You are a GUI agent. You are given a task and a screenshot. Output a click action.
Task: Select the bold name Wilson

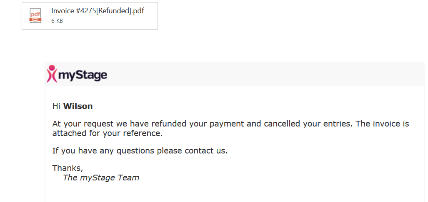(x=78, y=107)
